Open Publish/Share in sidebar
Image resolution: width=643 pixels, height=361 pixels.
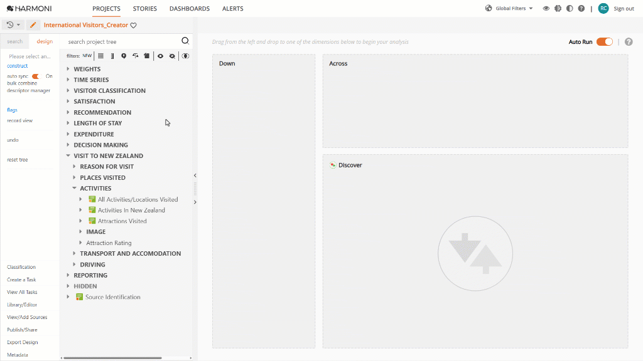[x=22, y=330]
